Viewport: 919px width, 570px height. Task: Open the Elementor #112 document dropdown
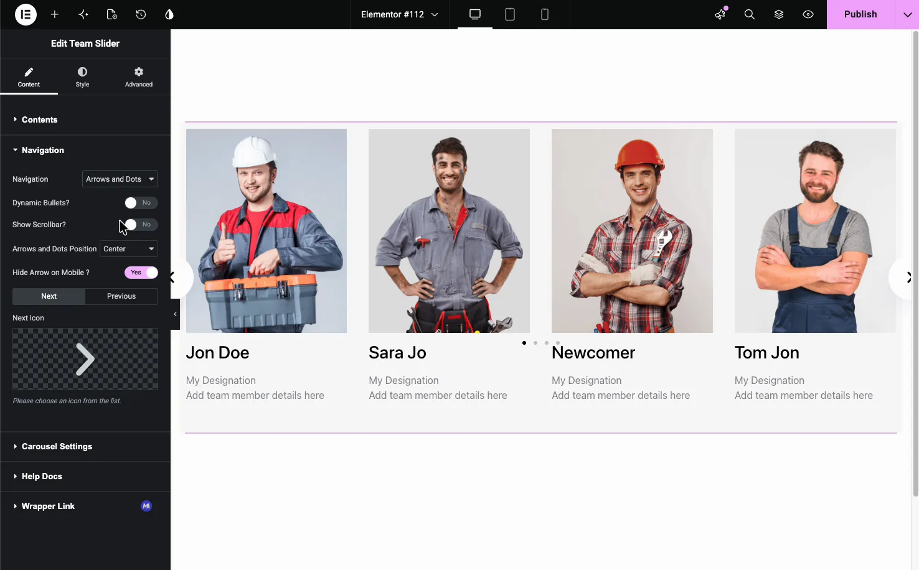399,14
